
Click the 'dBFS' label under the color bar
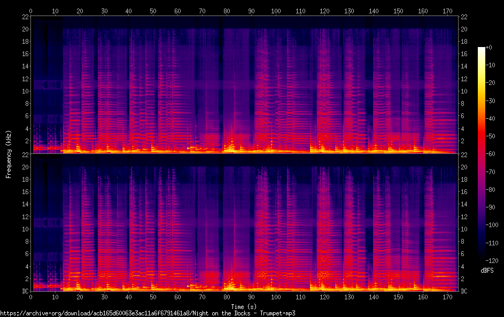(487, 270)
